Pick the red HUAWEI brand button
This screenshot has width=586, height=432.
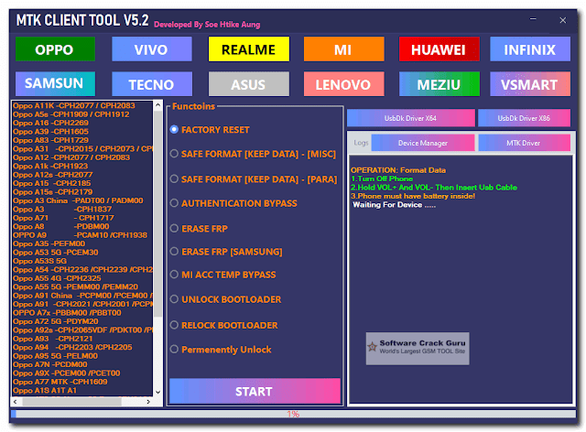[x=439, y=49]
